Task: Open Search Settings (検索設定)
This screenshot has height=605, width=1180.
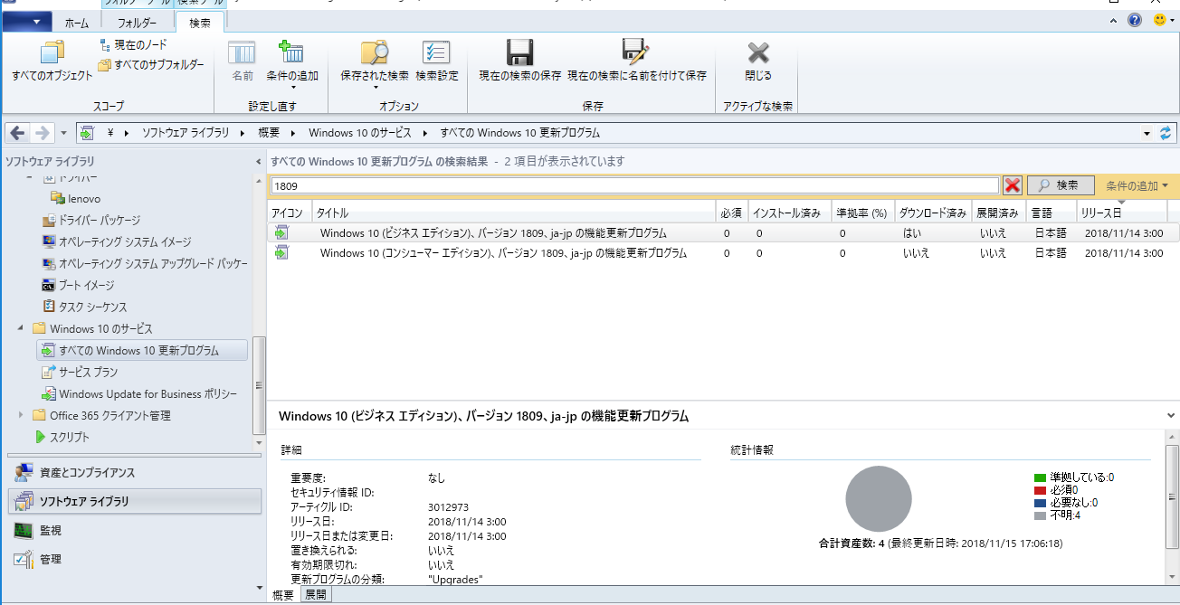Action: click(x=436, y=62)
